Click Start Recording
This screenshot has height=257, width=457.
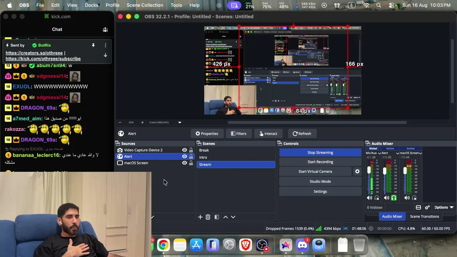(320, 162)
